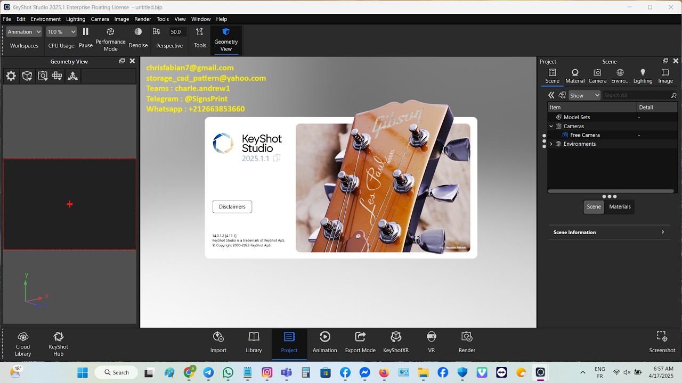This screenshot has height=383, width=682.
Task: Click the Search All field
Action: [x=636, y=95]
